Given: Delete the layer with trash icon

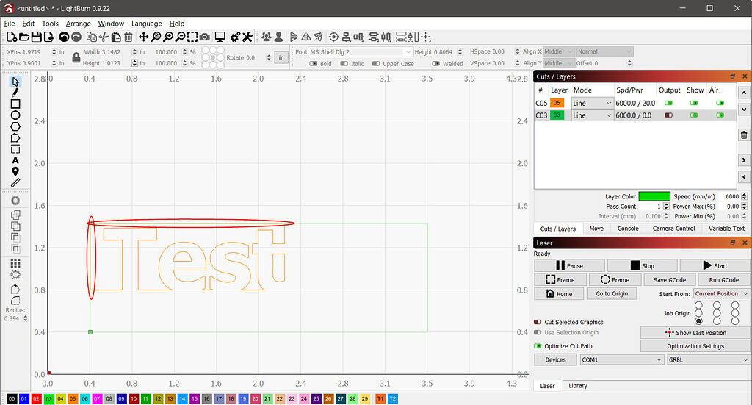Looking at the screenshot, I should tap(744, 135).
